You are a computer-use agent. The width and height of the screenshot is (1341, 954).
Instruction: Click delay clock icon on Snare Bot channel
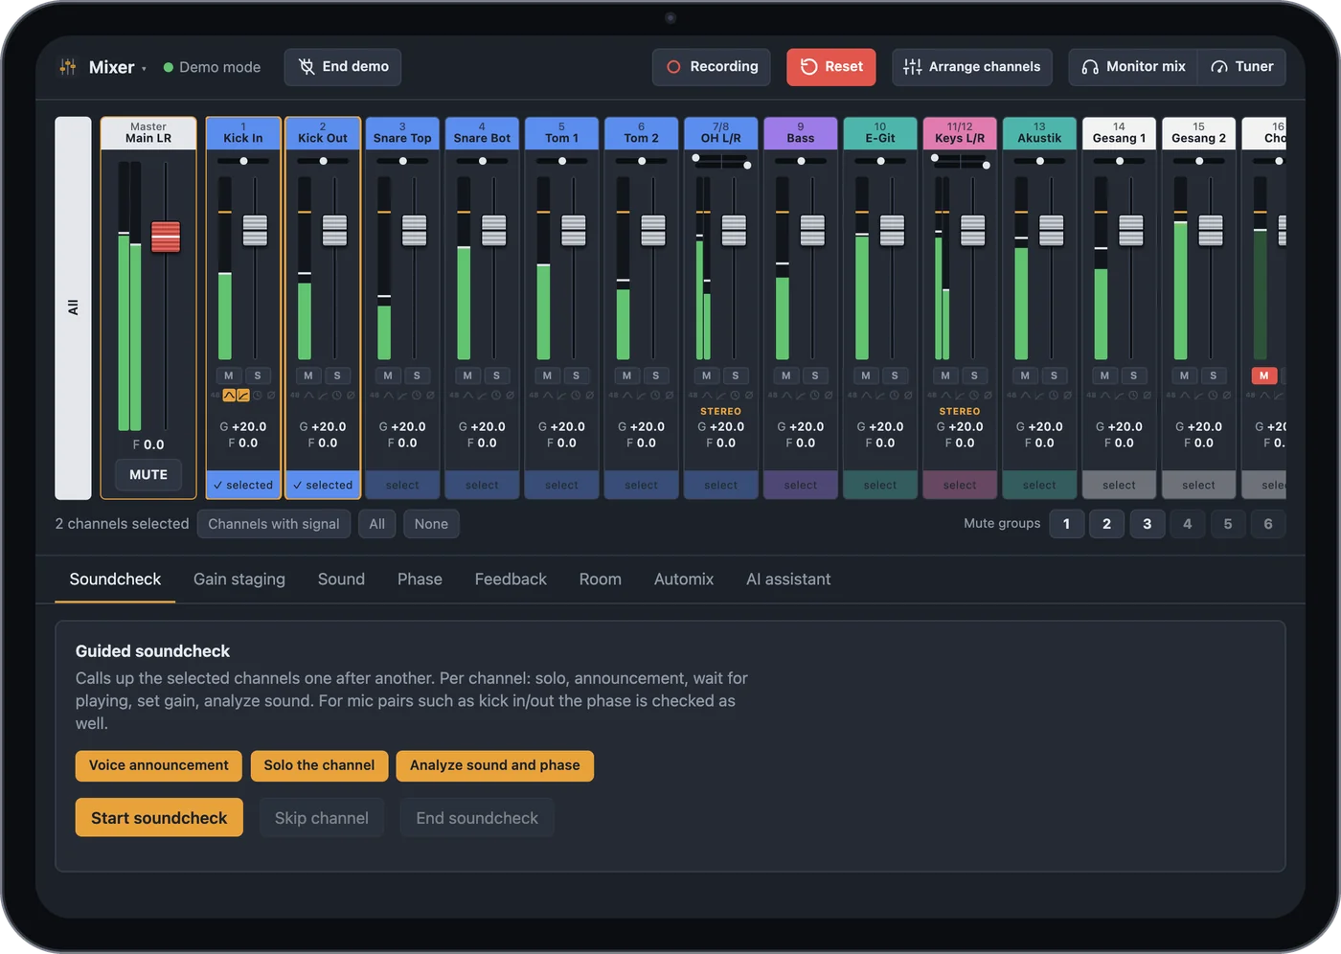495,395
